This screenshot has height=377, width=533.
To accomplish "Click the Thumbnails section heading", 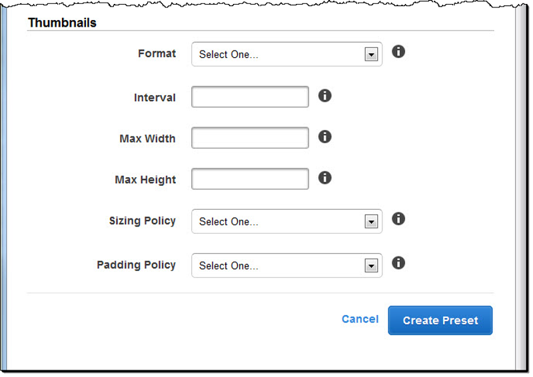I will pos(62,23).
